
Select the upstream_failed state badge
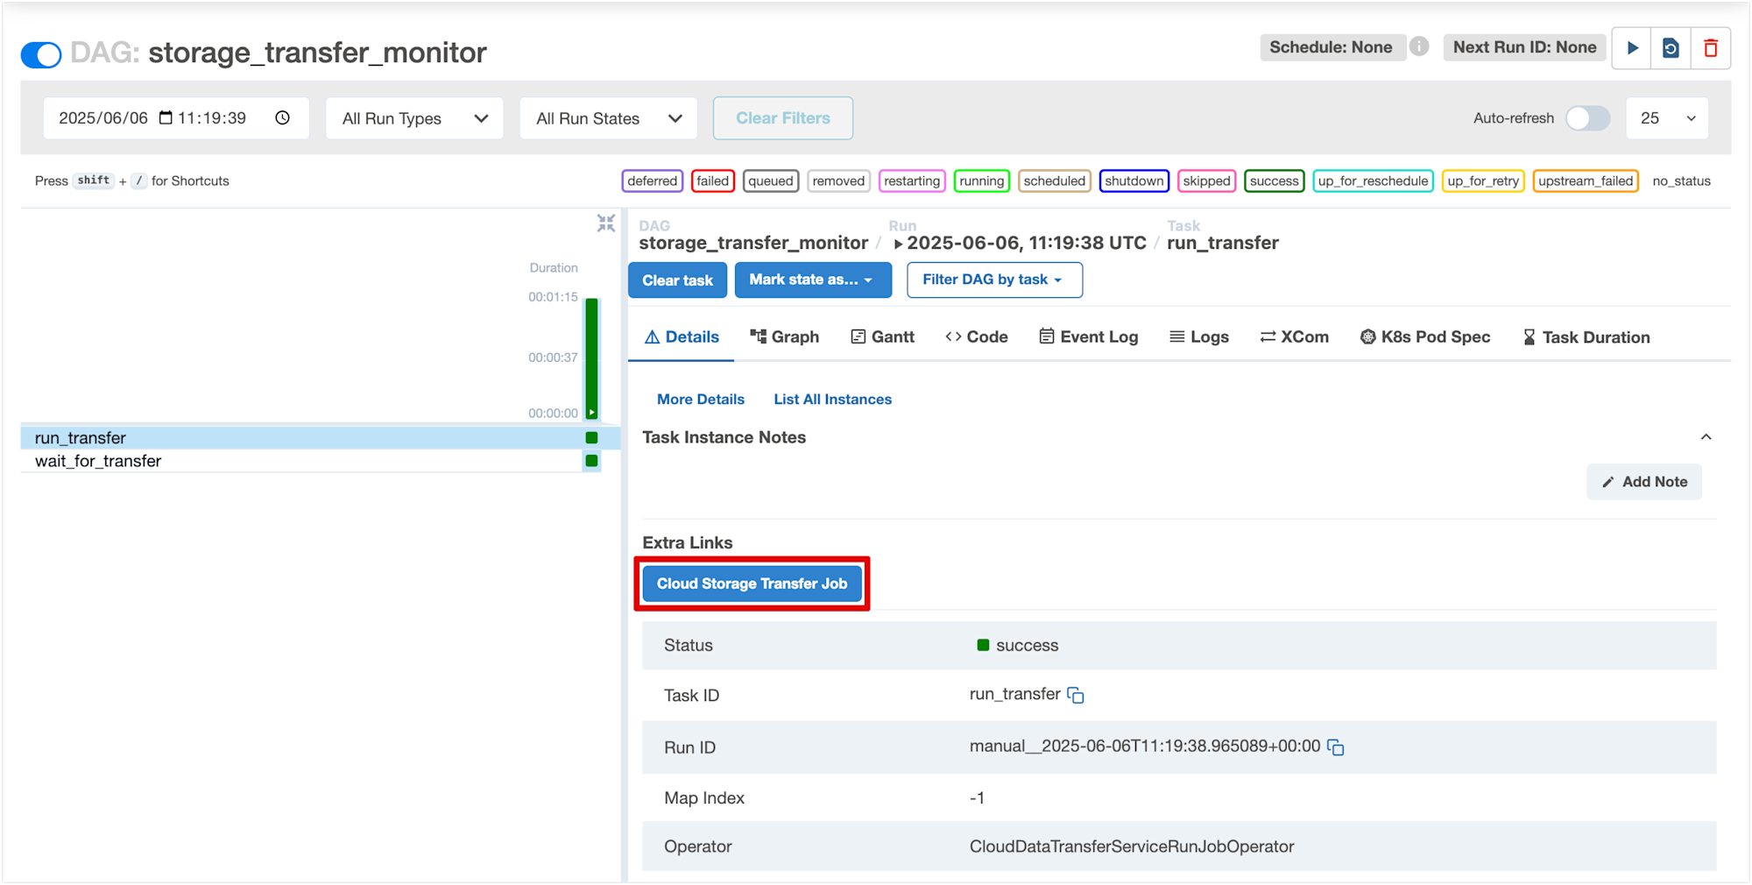(x=1586, y=181)
